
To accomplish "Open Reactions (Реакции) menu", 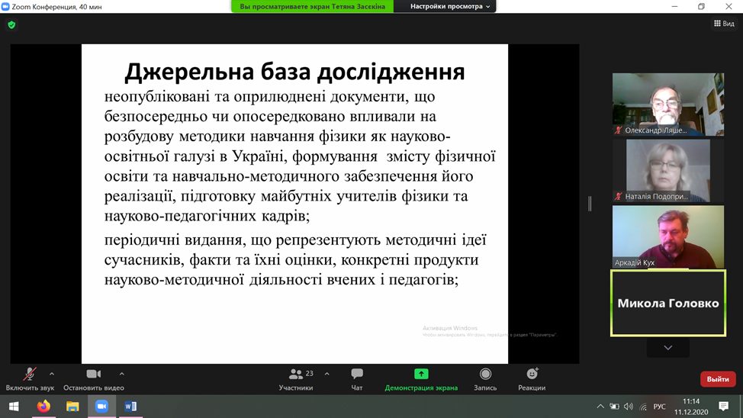I will [532, 379].
